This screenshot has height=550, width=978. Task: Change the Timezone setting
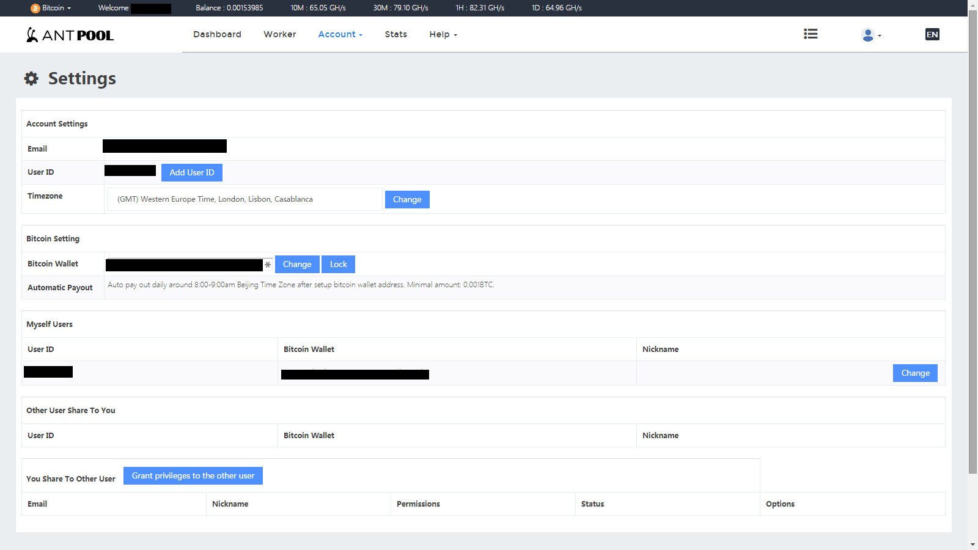(x=407, y=199)
